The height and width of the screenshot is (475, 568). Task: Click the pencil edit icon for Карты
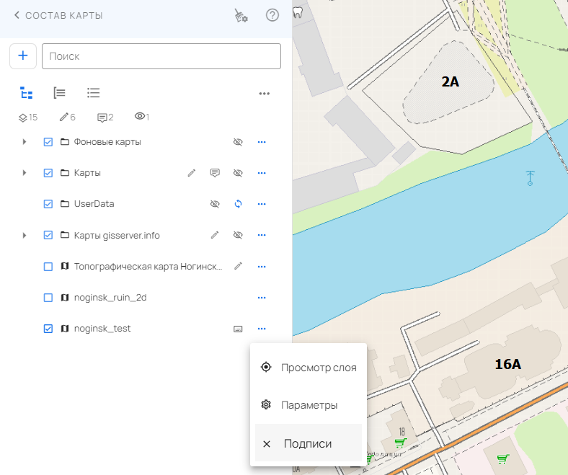[192, 173]
